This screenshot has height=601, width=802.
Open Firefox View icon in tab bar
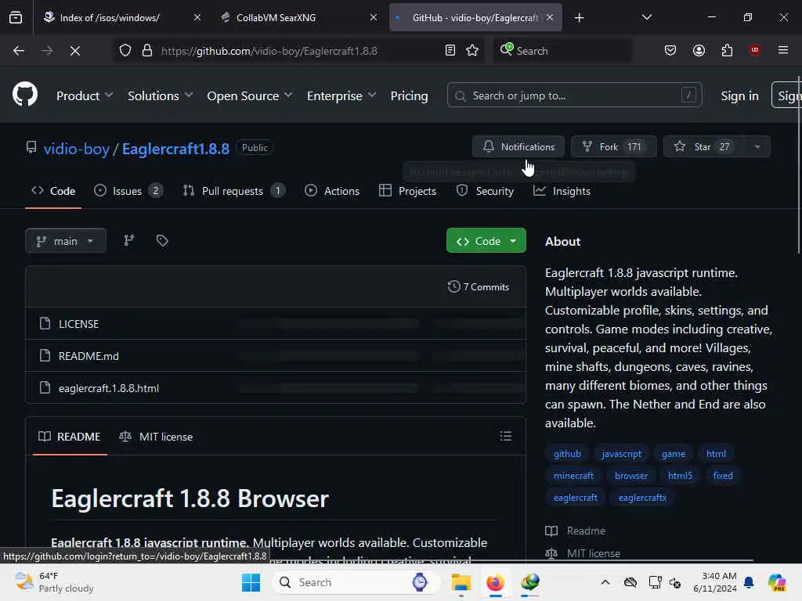[x=16, y=18]
